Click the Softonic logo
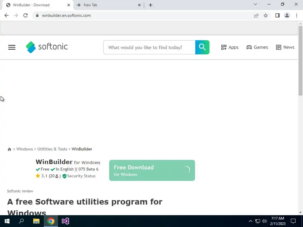The width and height of the screenshot is (303, 227). (47, 47)
